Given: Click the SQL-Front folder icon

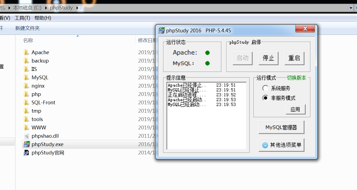Looking at the screenshot, I should click(x=26, y=102).
